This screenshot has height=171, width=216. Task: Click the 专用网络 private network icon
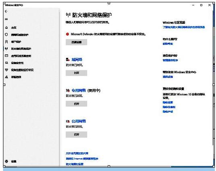[68, 91]
